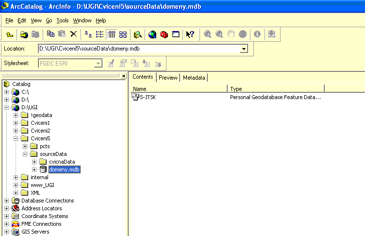Select the Address Locators node

[42, 208]
